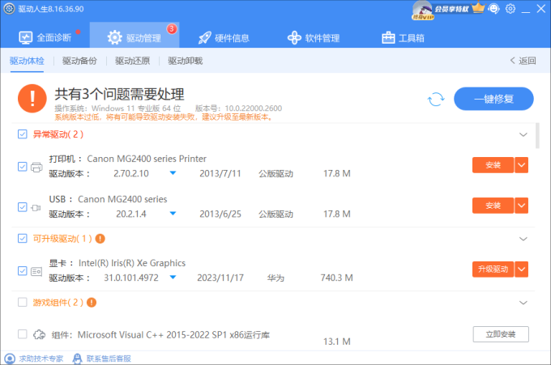
Task: Click printer icon beside Canon MG2400 Printer
Action: point(36,167)
